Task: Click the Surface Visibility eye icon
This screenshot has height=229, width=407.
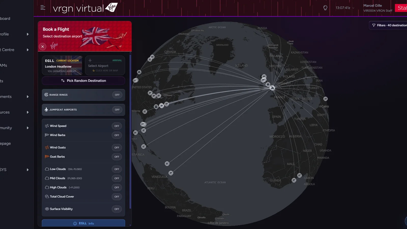Action: click(47, 209)
